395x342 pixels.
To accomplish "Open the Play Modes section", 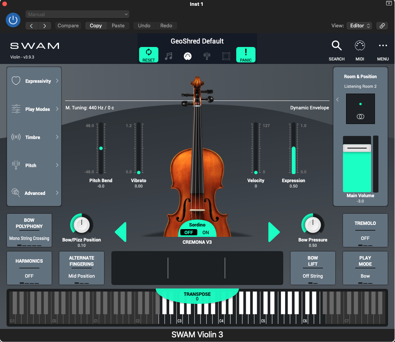I will click(34, 109).
